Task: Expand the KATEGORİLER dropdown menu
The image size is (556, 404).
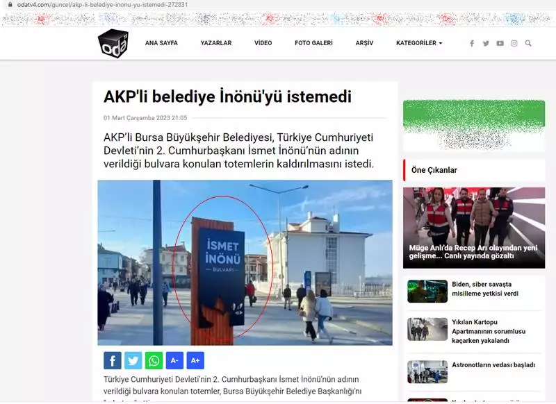Action: 418,43
